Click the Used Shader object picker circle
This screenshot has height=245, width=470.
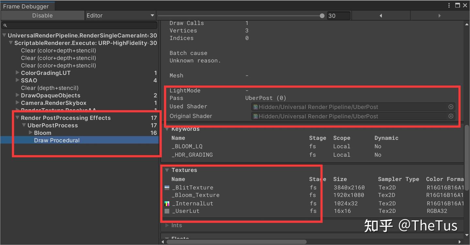(451, 106)
